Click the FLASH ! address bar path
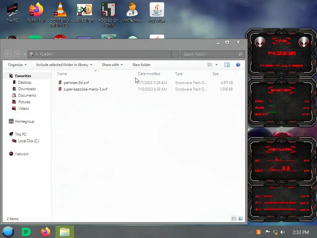The width and height of the screenshot is (317, 238). (46, 54)
